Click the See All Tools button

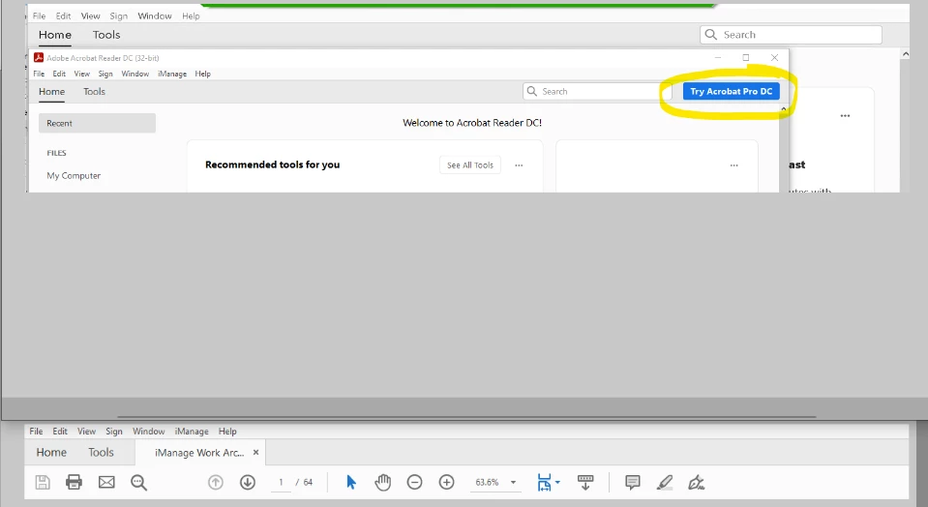point(470,165)
